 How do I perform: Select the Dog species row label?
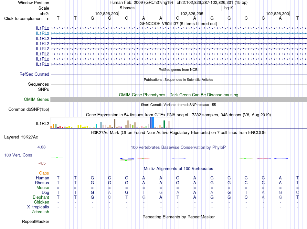pyautogui.click(x=46, y=193)
